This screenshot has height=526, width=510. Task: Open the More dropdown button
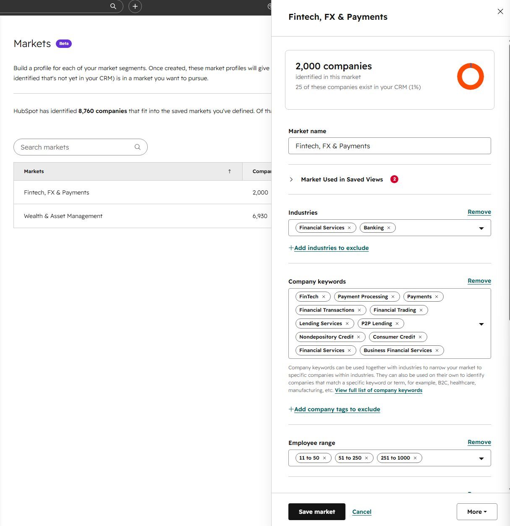click(477, 512)
